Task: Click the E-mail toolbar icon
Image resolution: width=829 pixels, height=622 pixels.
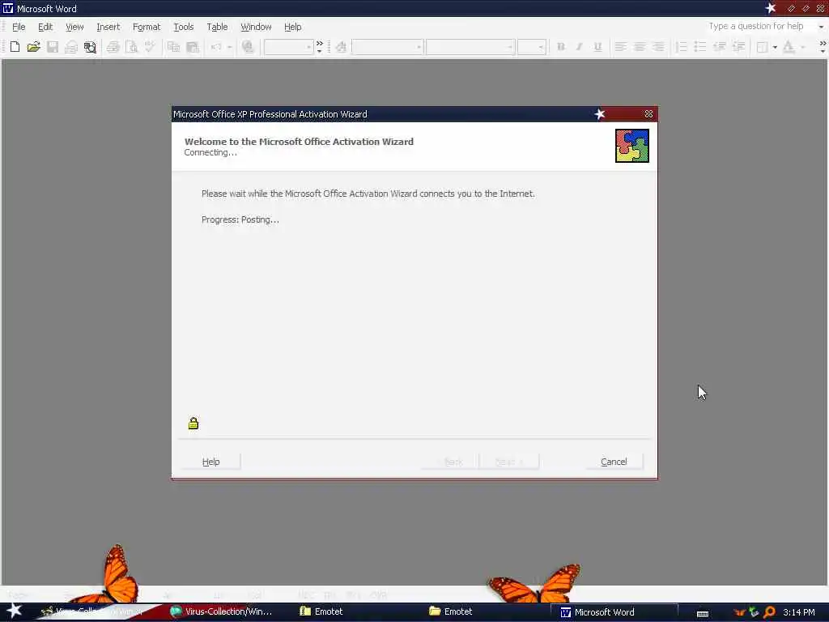Action: [x=71, y=47]
